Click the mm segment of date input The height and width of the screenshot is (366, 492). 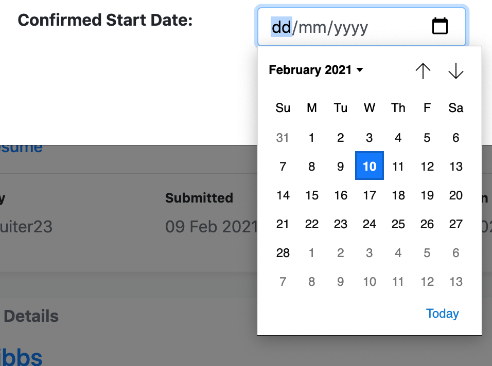tap(312, 27)
